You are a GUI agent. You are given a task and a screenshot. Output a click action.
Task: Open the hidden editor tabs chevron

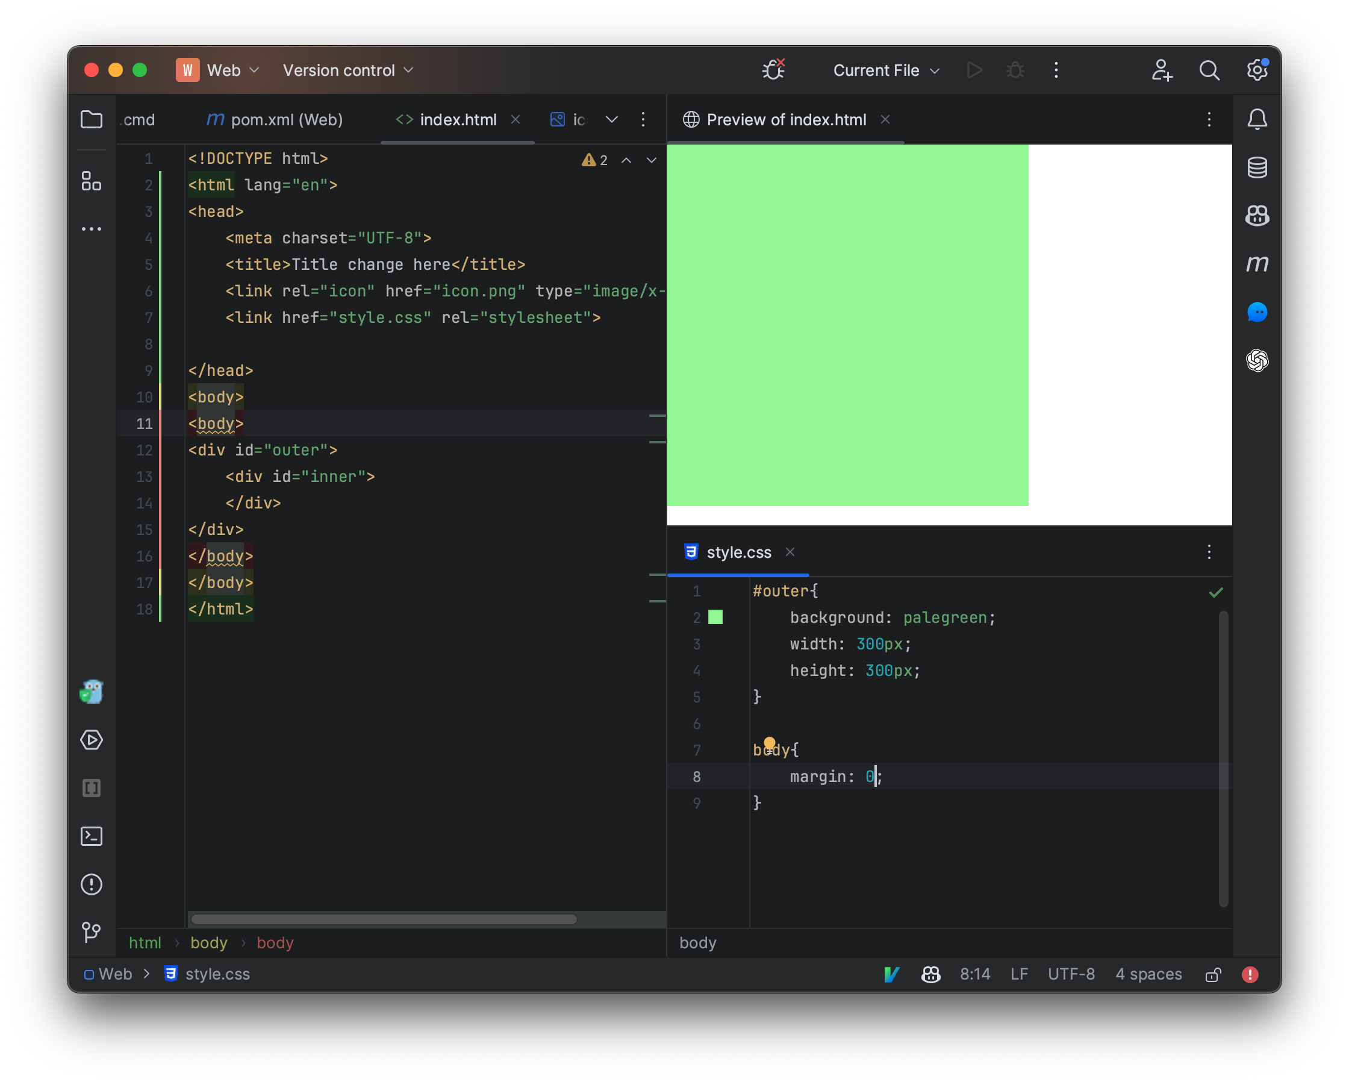611,119
